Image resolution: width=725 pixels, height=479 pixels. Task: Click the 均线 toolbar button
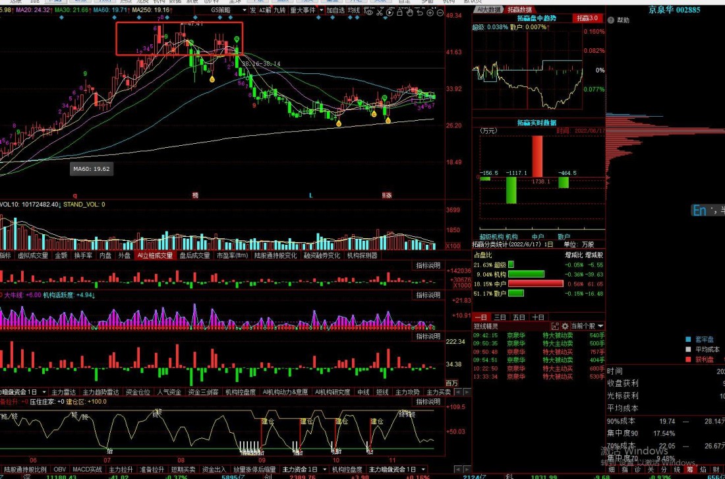[x=354, y=10]
